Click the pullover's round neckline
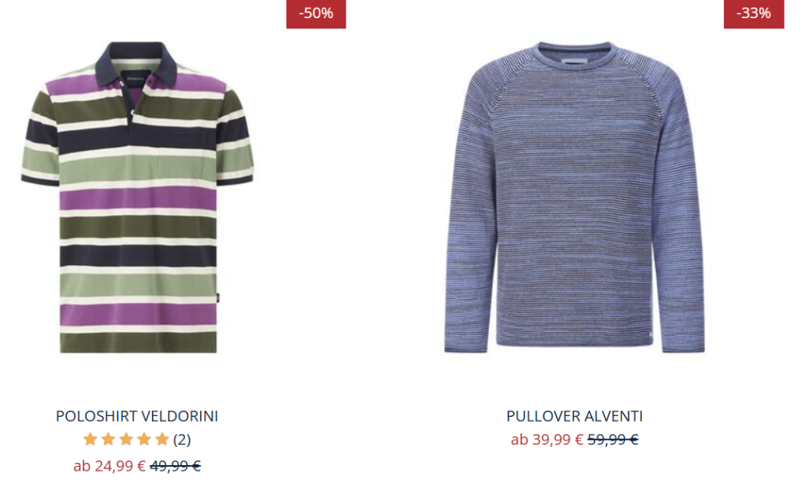This screenshot has height=481, width=810. pos(585,55)
